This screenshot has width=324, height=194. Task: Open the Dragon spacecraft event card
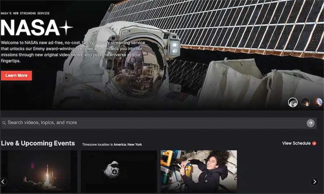119,172
